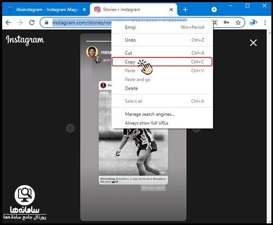Click the @RONALDINHO mention sticker
Image resolution: width=273 pixels, height=225 pixels.
pos(153,188)
